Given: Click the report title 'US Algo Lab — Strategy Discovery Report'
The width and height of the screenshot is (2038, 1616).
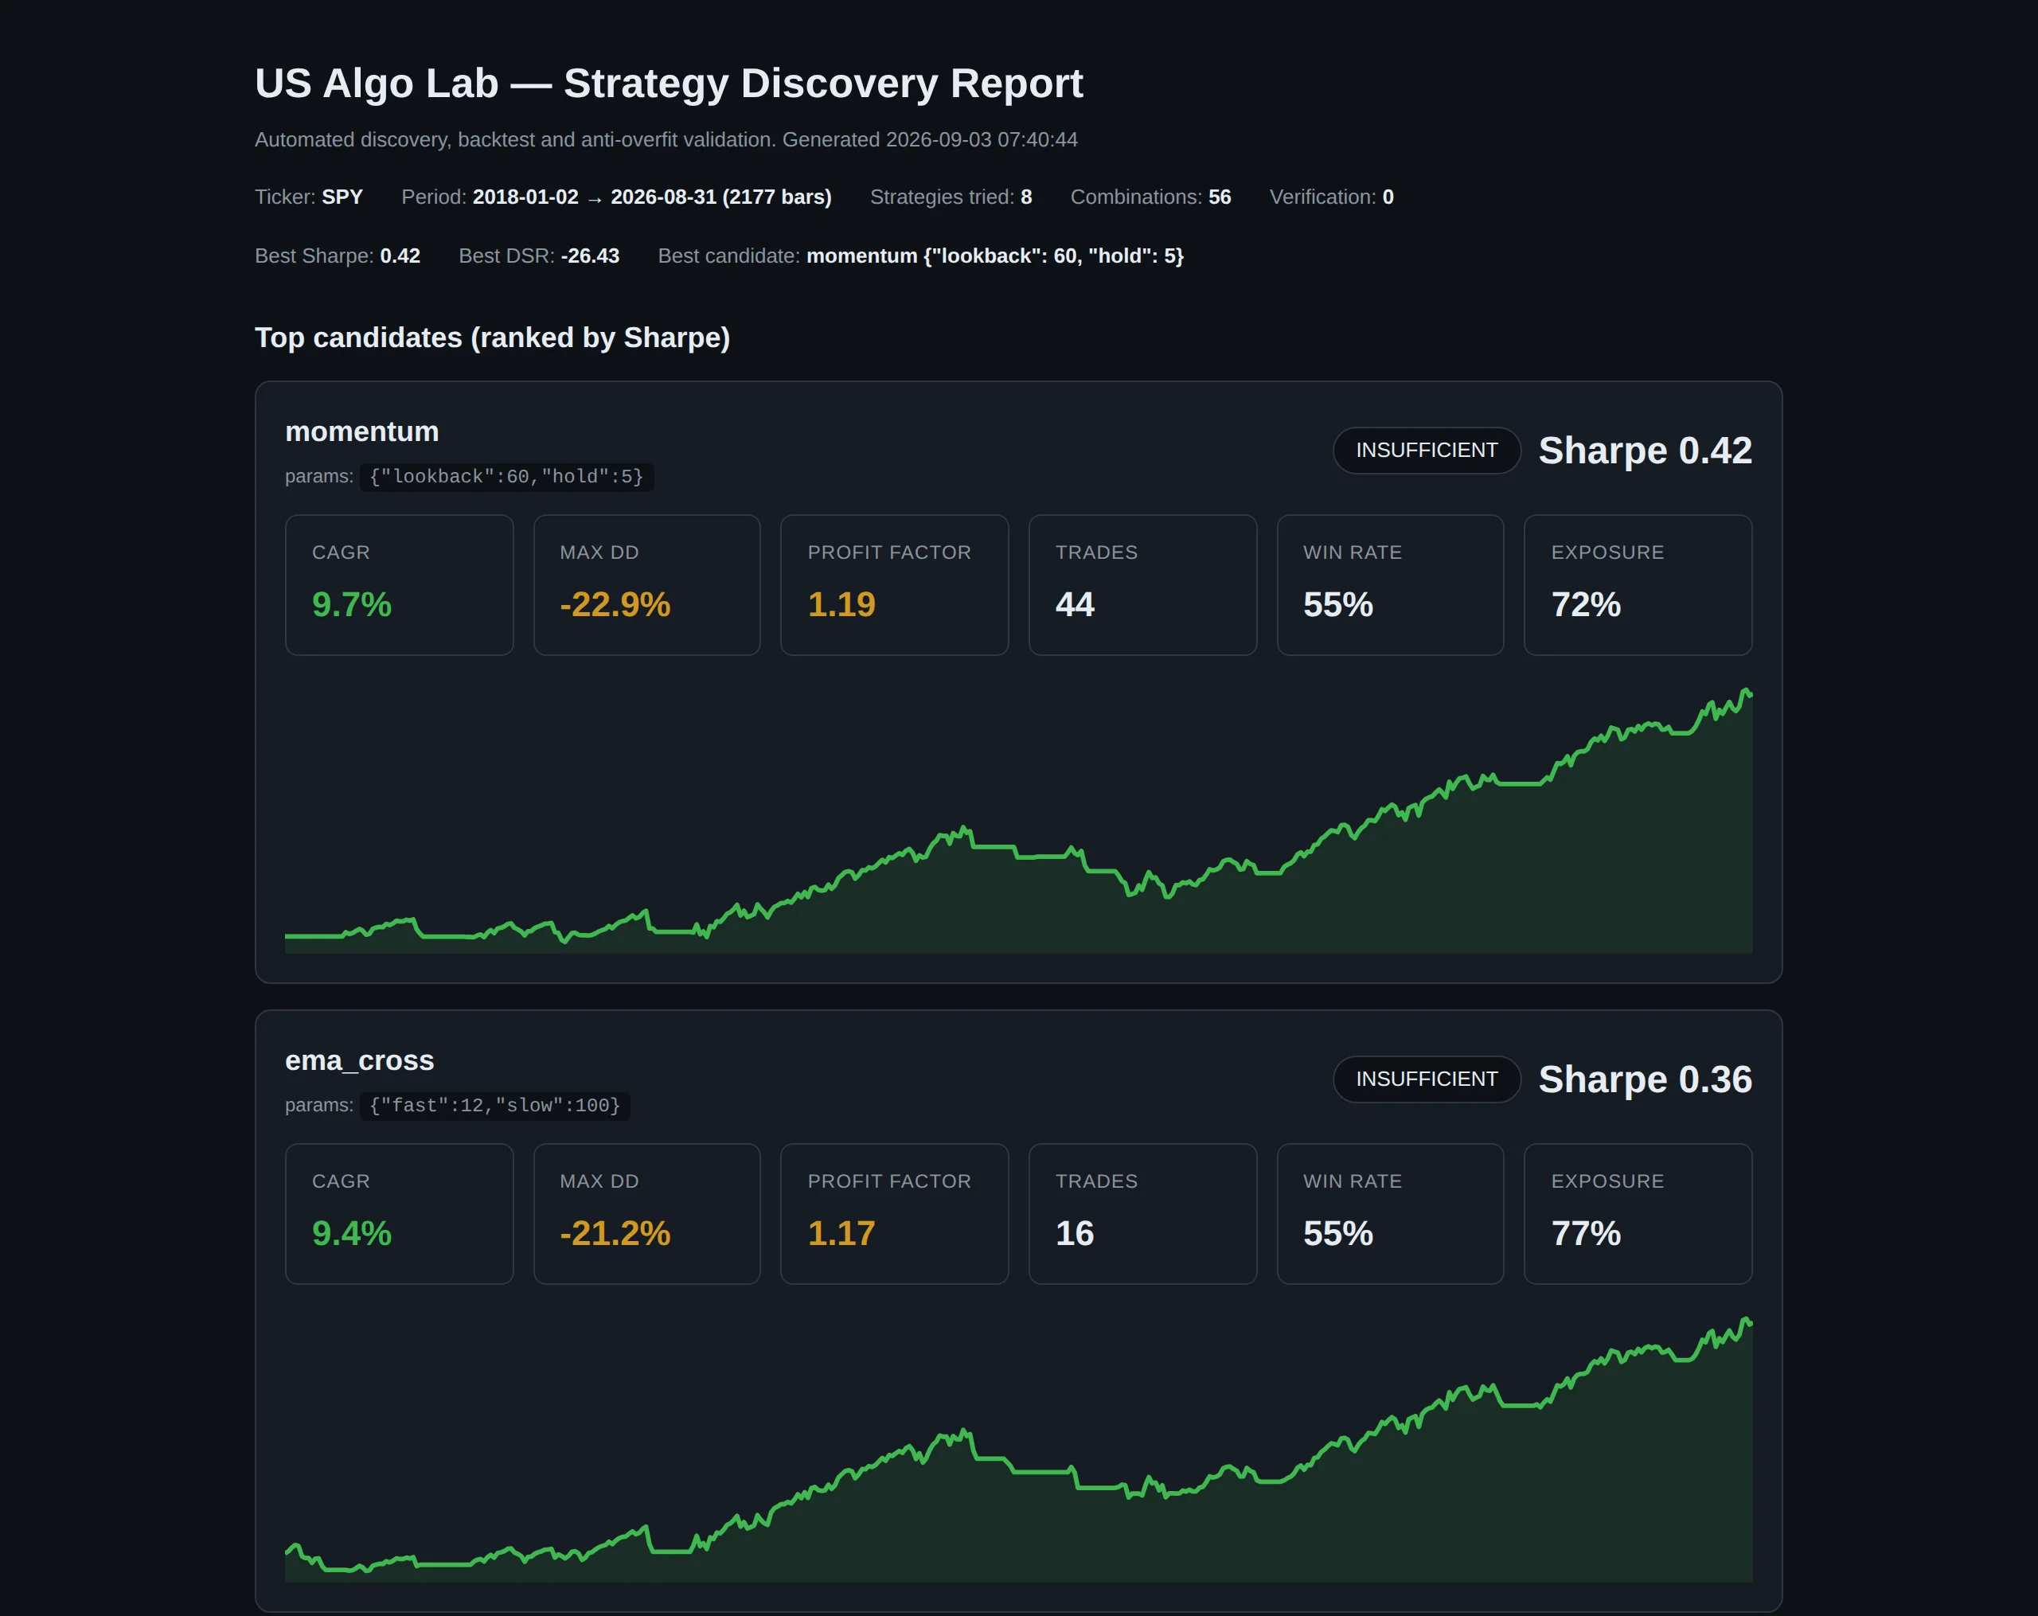Looking at the screenshot, I should point(668,83).
